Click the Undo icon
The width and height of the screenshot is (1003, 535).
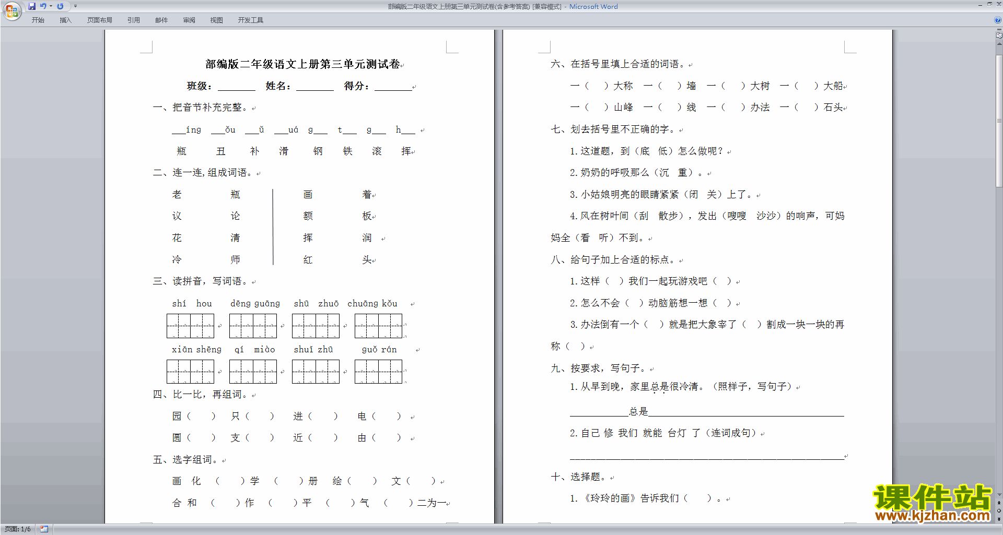click(43, 6)
